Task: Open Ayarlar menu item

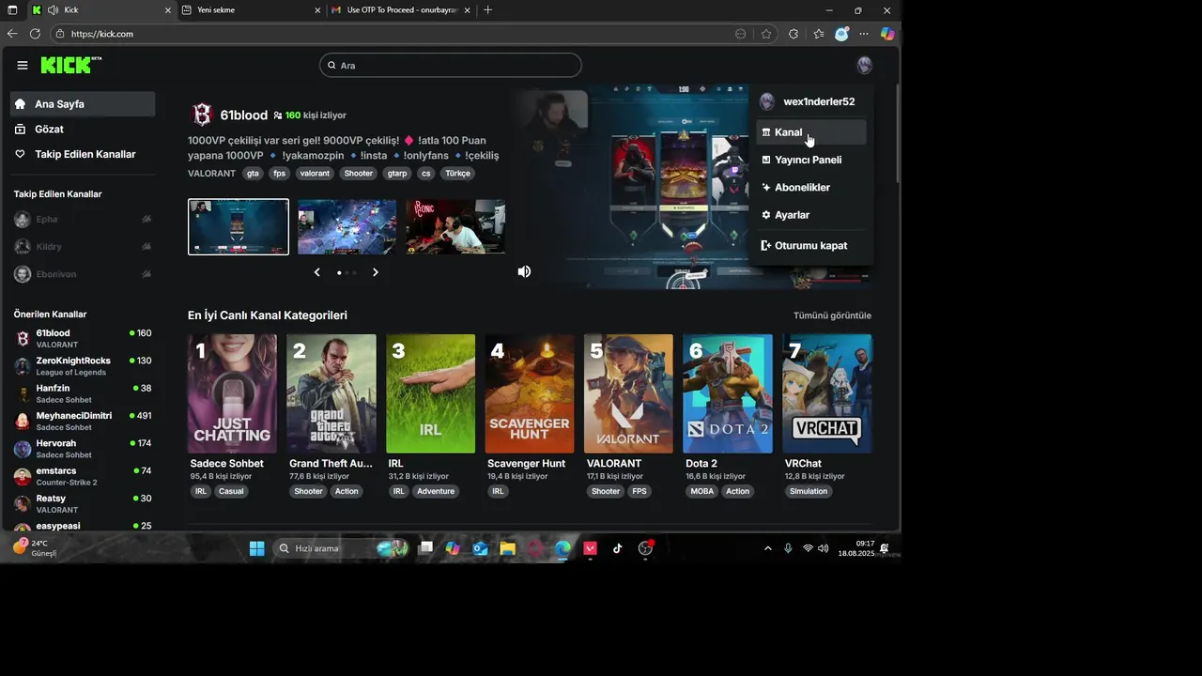Action: (810, 215)
